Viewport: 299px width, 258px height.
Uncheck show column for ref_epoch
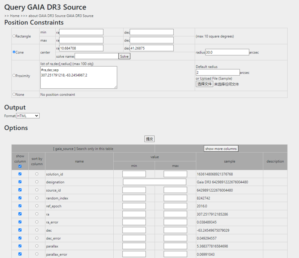coord(20,206)
